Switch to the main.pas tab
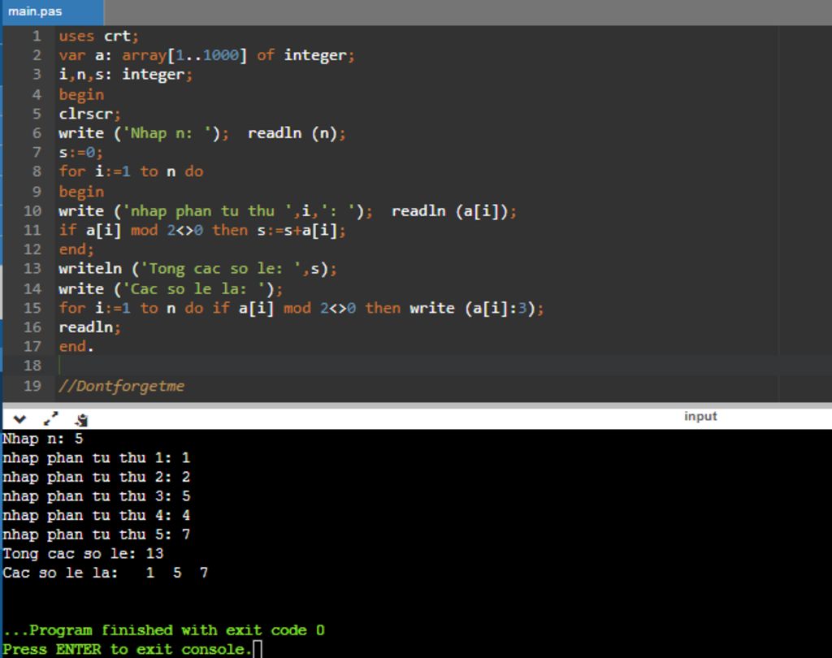The image size is (832, 658). [36, 12]
